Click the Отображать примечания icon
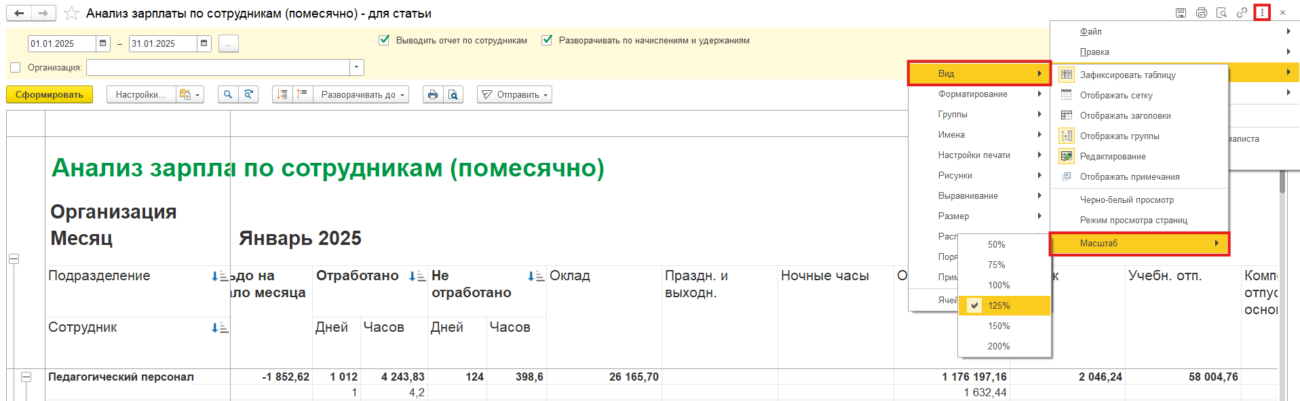The width and height of the screenshot is (1300, 401). click(x=1067, y=176)
